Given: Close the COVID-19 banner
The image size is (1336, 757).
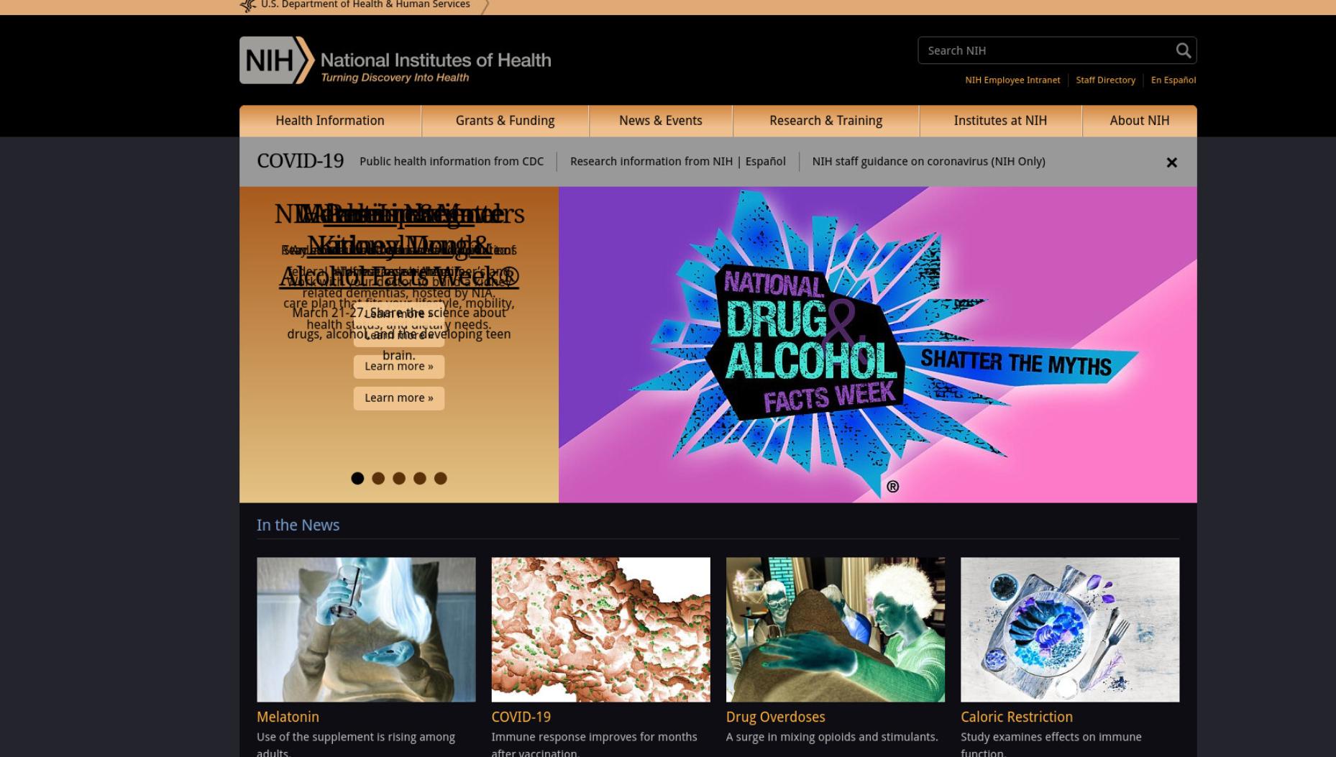Looking at the screenshot, I should [x=1171, y=162].
